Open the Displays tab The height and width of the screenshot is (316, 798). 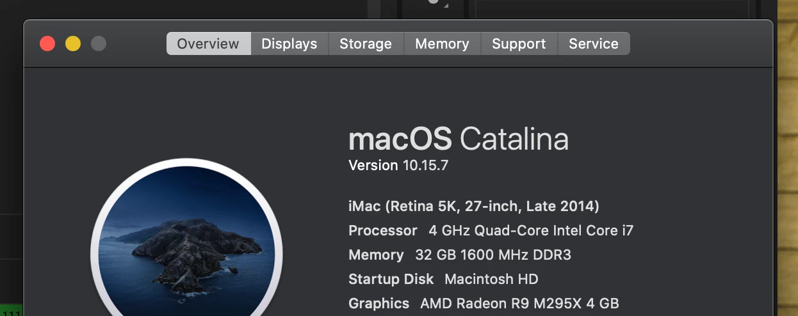pos(289,43)
